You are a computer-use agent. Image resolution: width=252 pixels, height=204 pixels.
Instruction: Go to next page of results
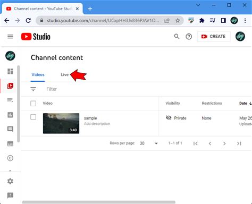click(224, 143)
